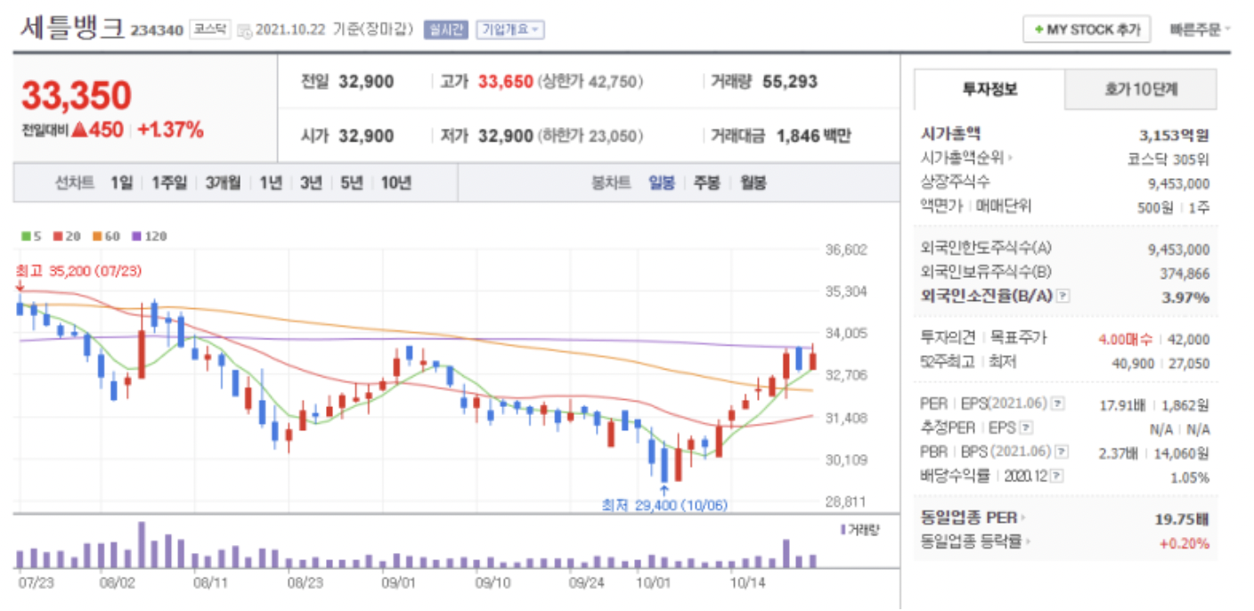Click the MY STOCK 추가 button
The width and height of the screenshot is (1254, 611).
(1087, 29)
